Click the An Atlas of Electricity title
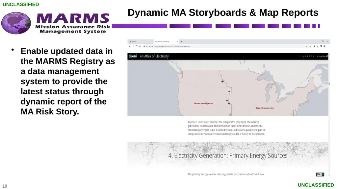337x189 pixels. 154,56
